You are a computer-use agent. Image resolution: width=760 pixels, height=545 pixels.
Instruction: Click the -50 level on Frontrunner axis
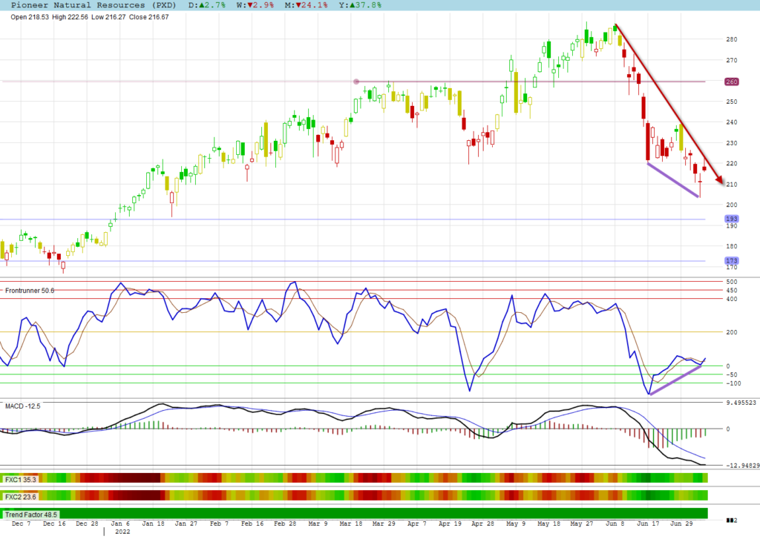pos(731,374)
